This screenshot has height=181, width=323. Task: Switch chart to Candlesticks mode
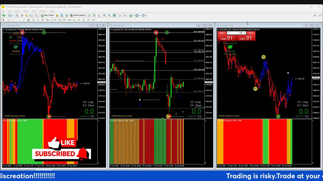pyautogui.click(x=94, y=15)
